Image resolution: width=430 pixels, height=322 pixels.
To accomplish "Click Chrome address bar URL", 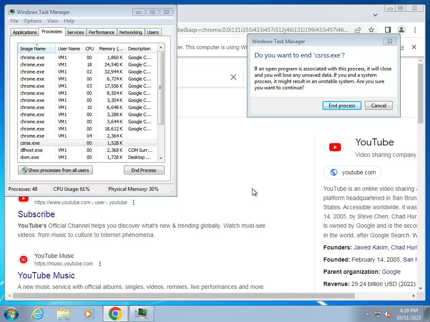I will tap(263, 30).
